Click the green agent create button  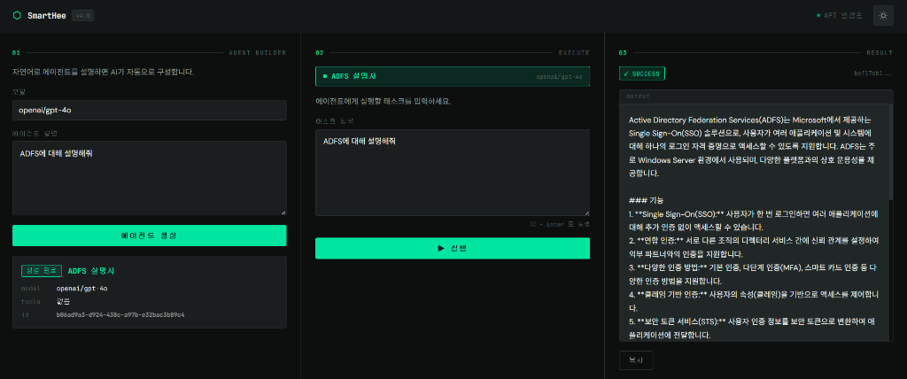[149, 236]
